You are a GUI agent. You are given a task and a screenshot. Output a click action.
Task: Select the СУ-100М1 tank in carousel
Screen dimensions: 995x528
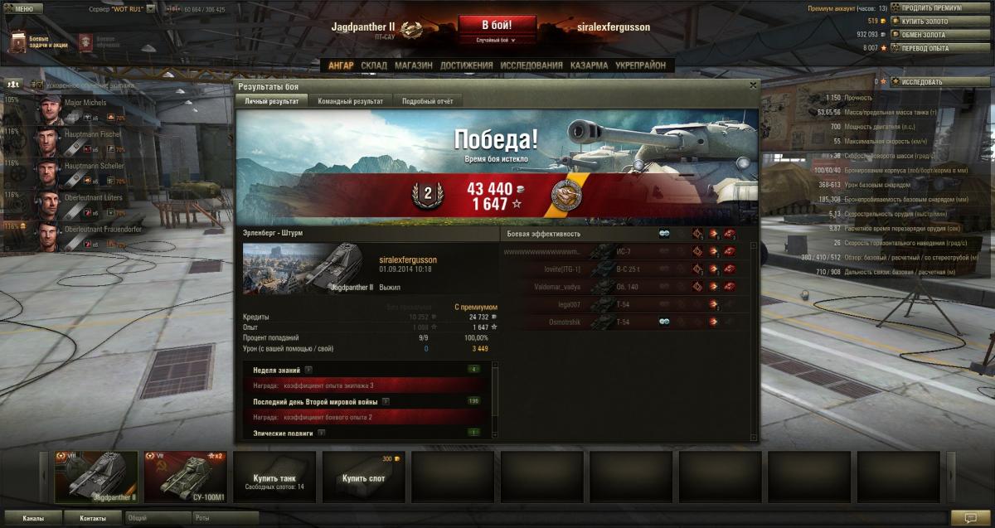click(x=186, y=477)
